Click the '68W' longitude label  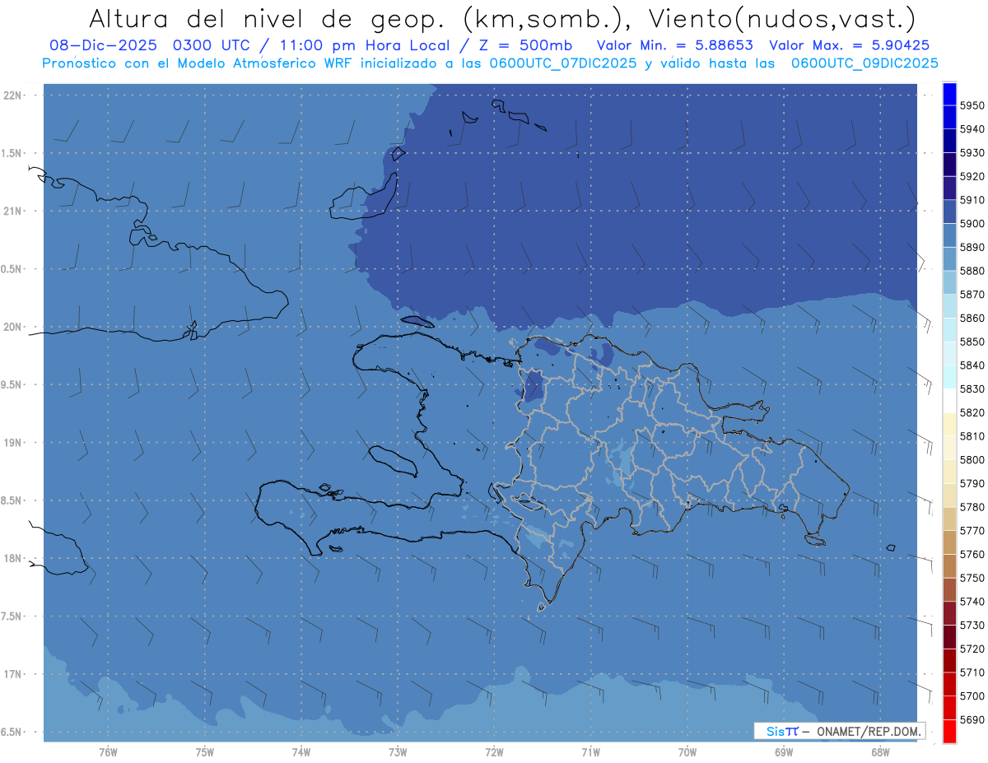880,752
